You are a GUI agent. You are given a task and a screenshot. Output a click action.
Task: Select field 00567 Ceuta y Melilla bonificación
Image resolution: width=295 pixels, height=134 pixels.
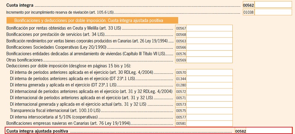pyautogui.click(x=209, y=28)
